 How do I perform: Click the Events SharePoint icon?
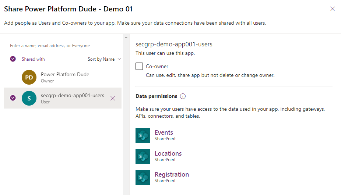pyautogui.click(x=143, y=135)
